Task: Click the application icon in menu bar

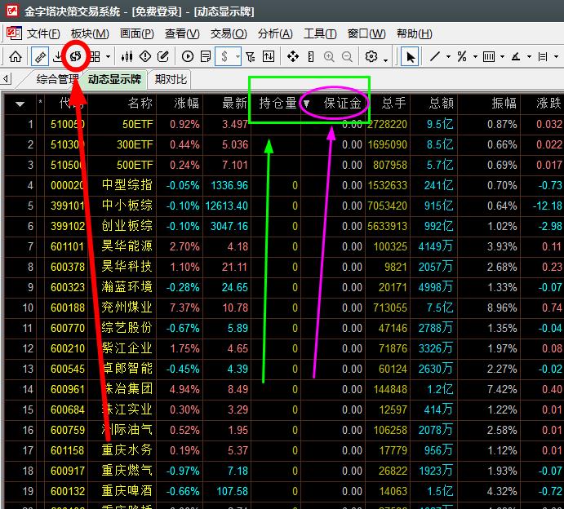Action: click(14, 33)
